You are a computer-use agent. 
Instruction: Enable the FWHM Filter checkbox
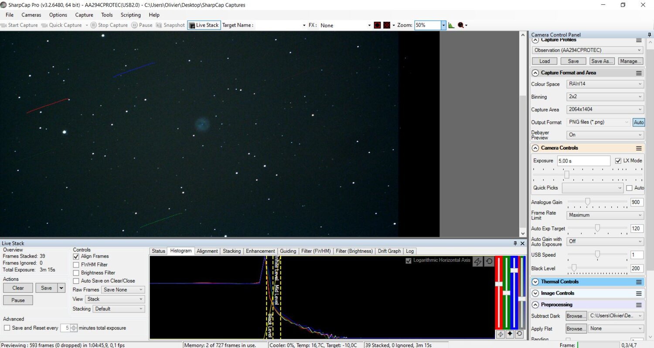pyautogui.click(x=76, y=264)
